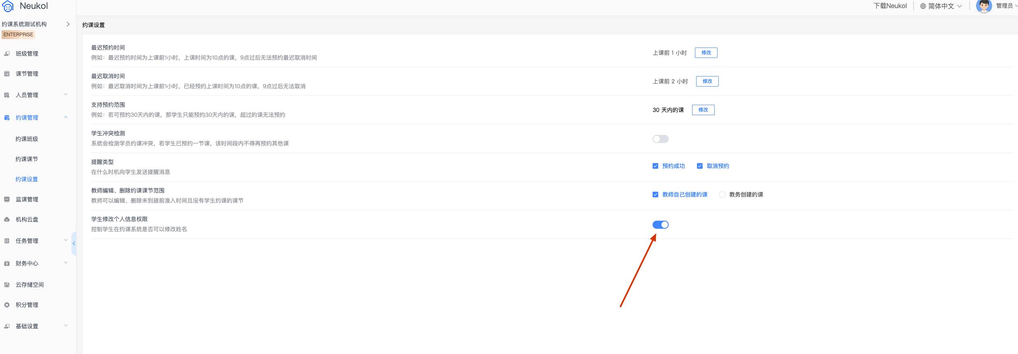
Task: Open the 简体中文 language dropdown
Action: click(941, 6)
